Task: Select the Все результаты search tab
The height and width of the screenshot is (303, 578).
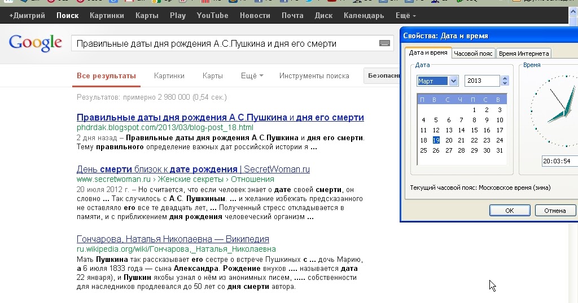Action: coord(106,75)
